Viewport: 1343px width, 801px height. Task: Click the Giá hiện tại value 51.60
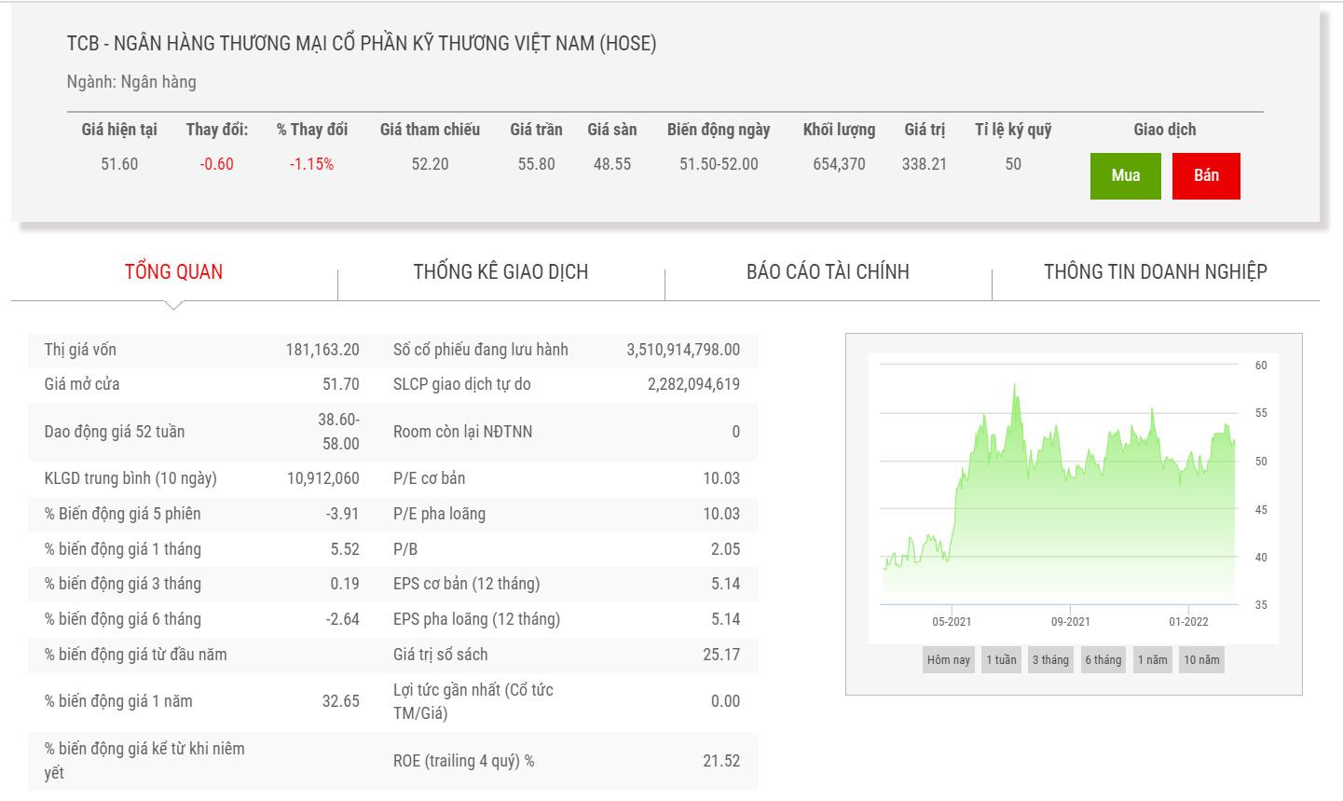click(x=119, y=164)
